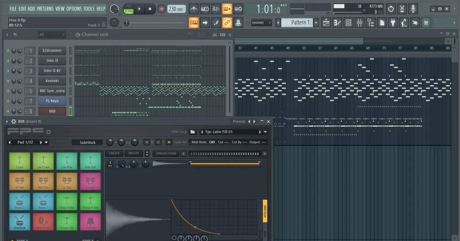Open Channel rack 'All' filter dropdown

[52, 35]
